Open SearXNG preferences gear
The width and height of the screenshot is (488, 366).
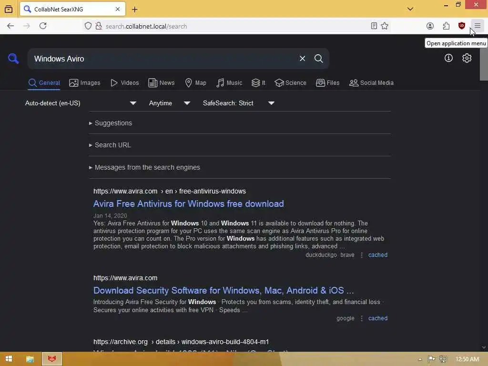(x=467, y=58)
